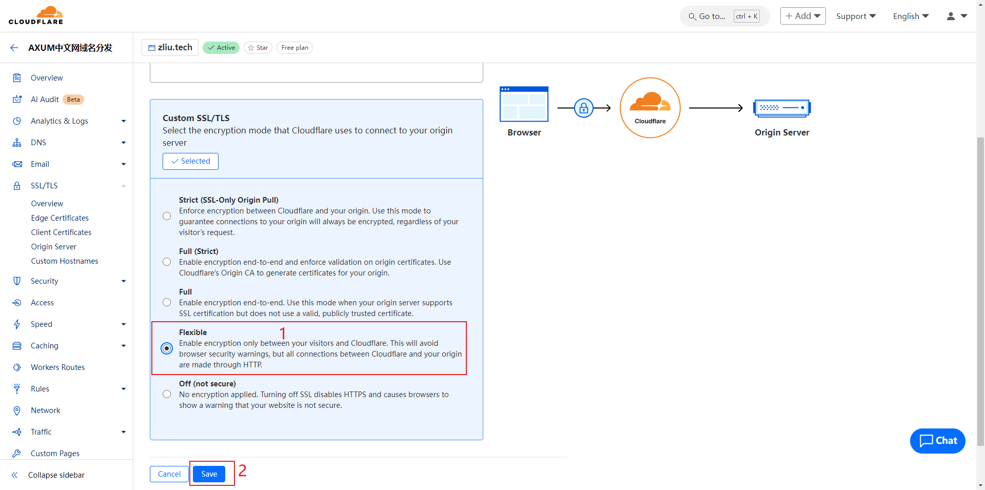This screenshot has width=985, height=490.
Task: Click the Custom Pages wrench icon
Action: [x=17, y=454]
